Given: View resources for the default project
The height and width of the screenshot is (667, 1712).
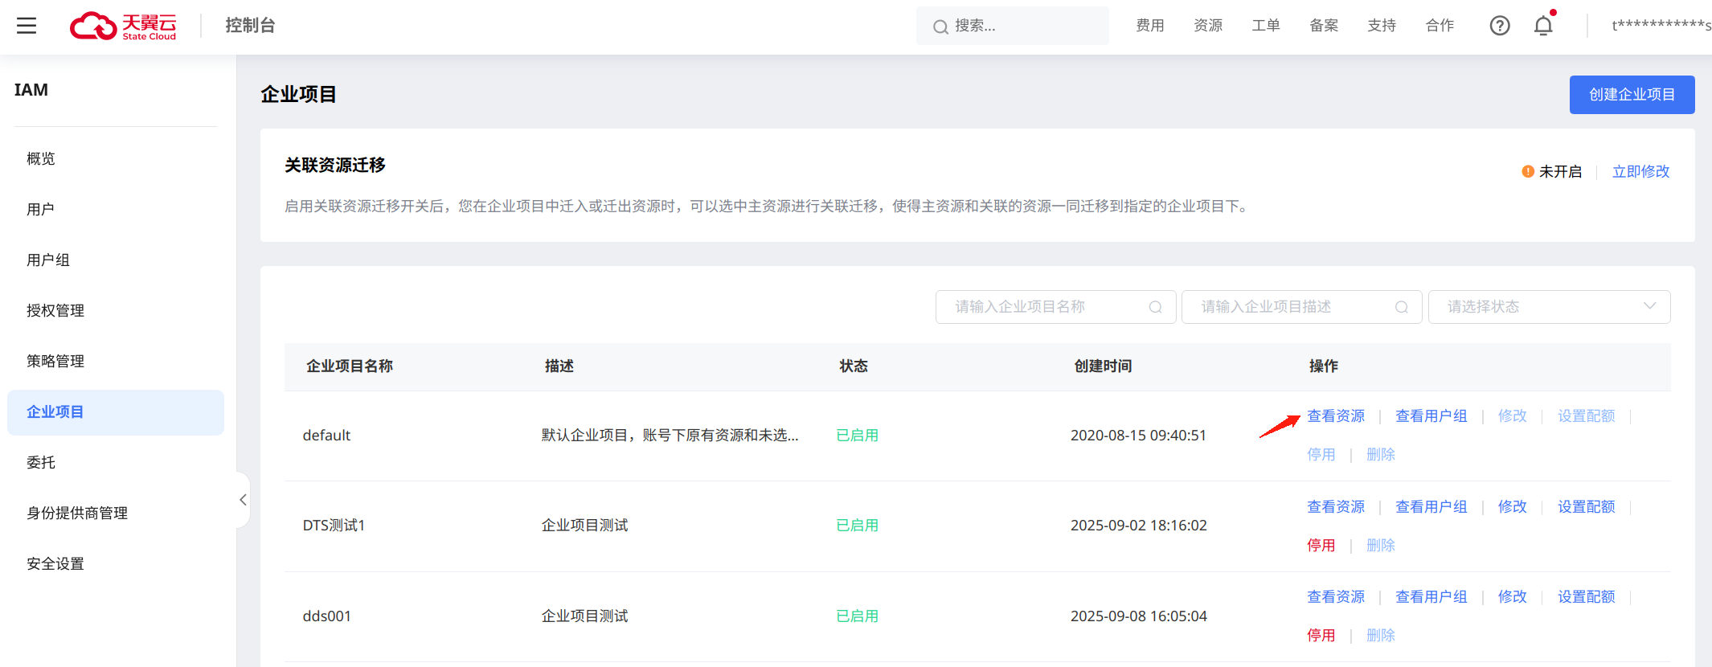Looking at the screenshot, I should pos(1335,415).
